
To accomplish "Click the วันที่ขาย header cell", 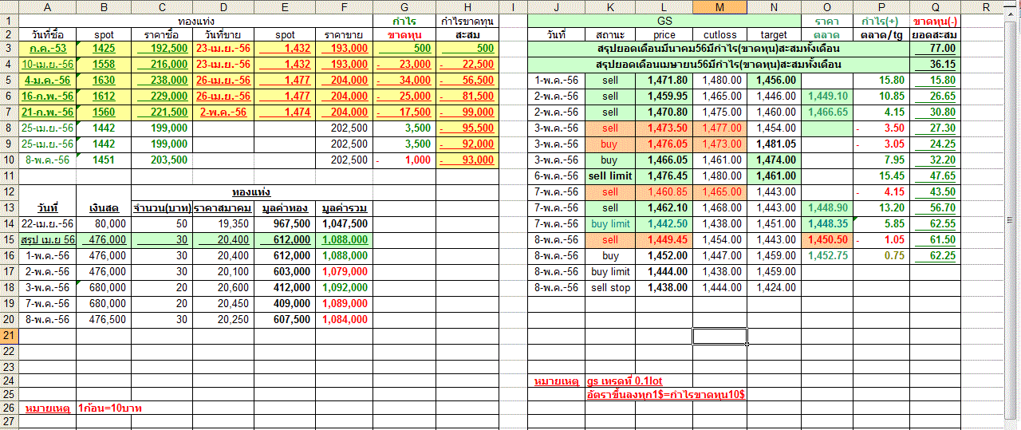I will point(224,34).
